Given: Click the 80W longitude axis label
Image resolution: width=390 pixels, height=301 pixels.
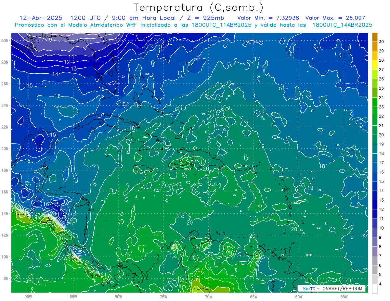Looking at the screenshot, I should pyautogui.click(x=118, y=297).
